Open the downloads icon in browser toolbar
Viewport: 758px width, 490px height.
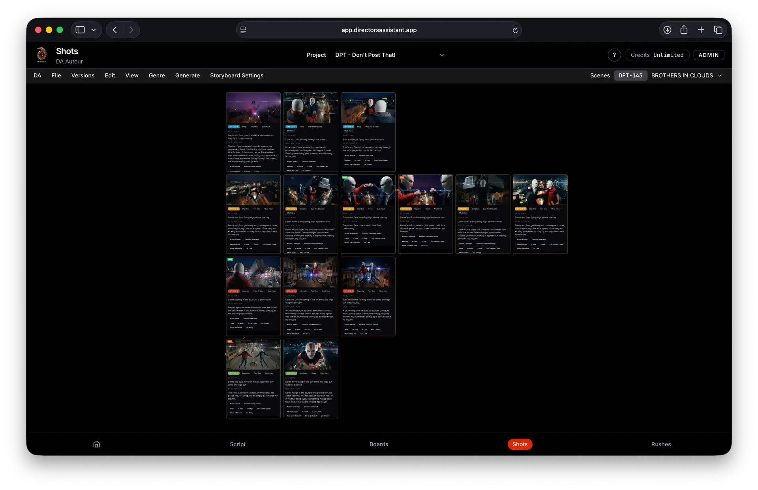[x=667, y=30]
